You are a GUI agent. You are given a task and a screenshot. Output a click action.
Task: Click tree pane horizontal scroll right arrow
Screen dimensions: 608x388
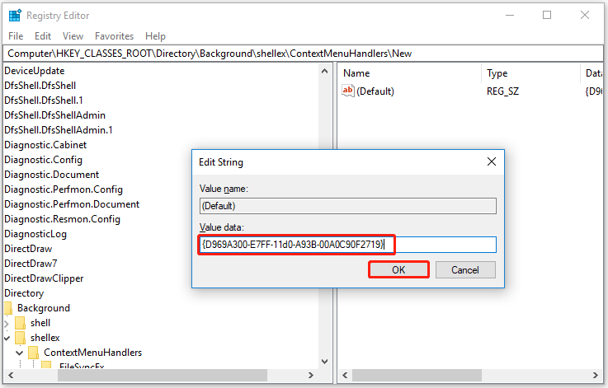pos(310,375)
